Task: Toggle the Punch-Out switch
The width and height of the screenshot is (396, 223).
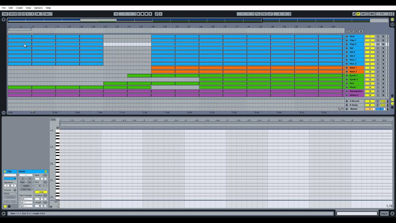Action: click(x=270, y=14)
